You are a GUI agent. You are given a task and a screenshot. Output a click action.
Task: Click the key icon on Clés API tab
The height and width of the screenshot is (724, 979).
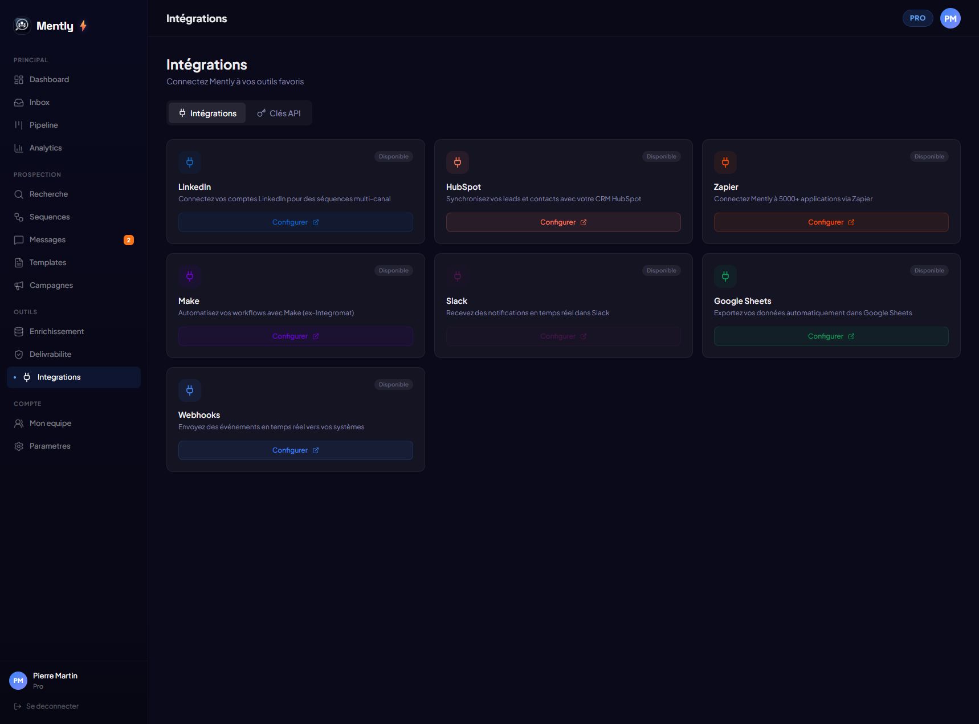[x=262, y=113]
